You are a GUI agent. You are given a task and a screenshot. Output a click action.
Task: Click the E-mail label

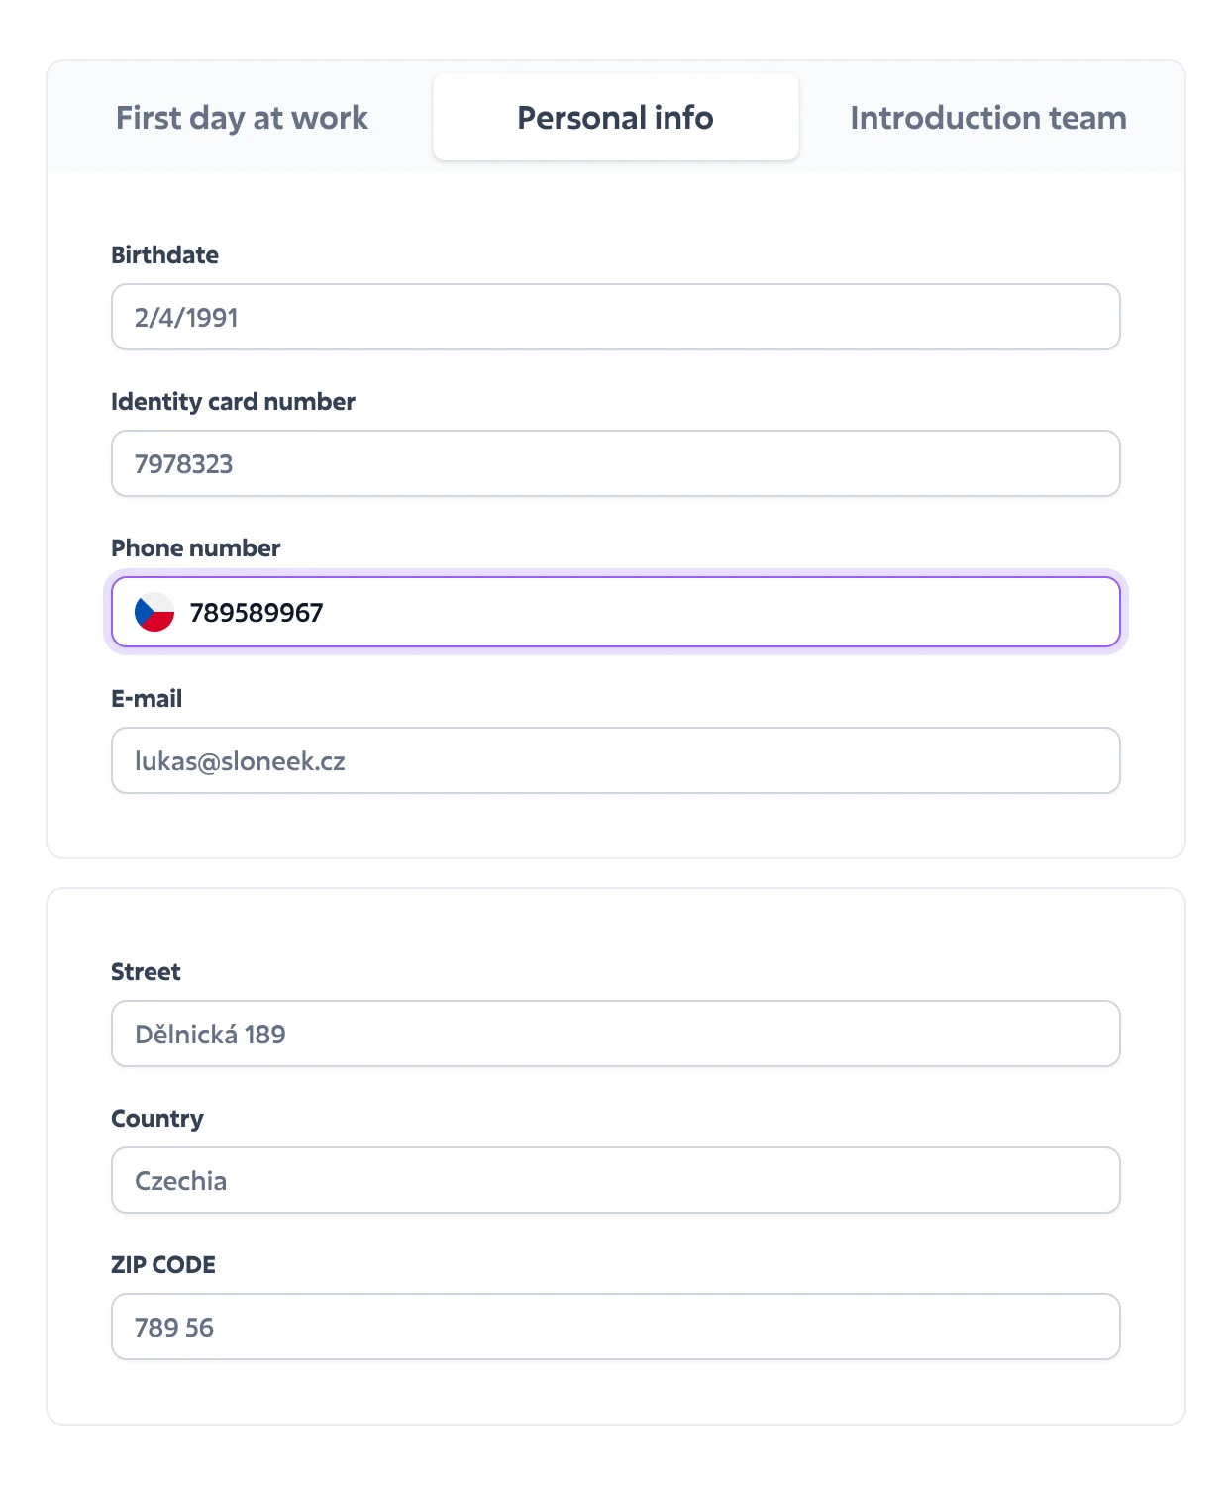pos(147,699)
